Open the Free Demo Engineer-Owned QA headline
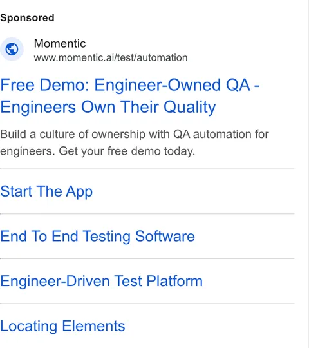Viewport: 309px width, 348px height. click(x=130, y=96)
